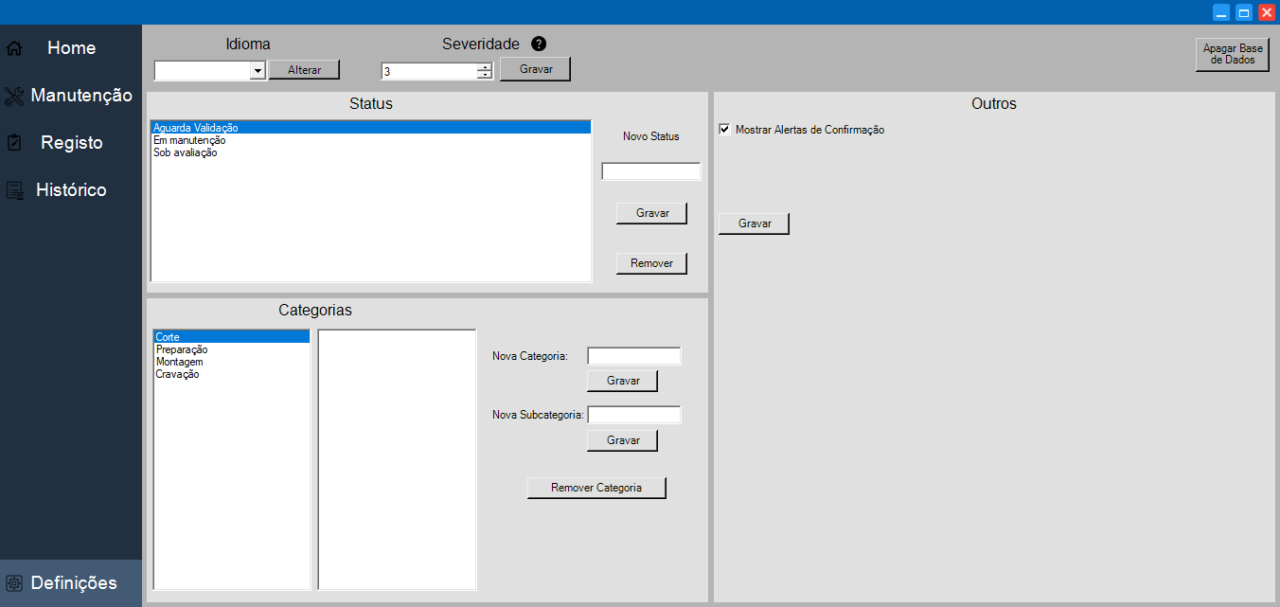This screenshot has height=607, width=1280.
Task: Select the Manutenção wrench icon
Action: pos(13,95)
